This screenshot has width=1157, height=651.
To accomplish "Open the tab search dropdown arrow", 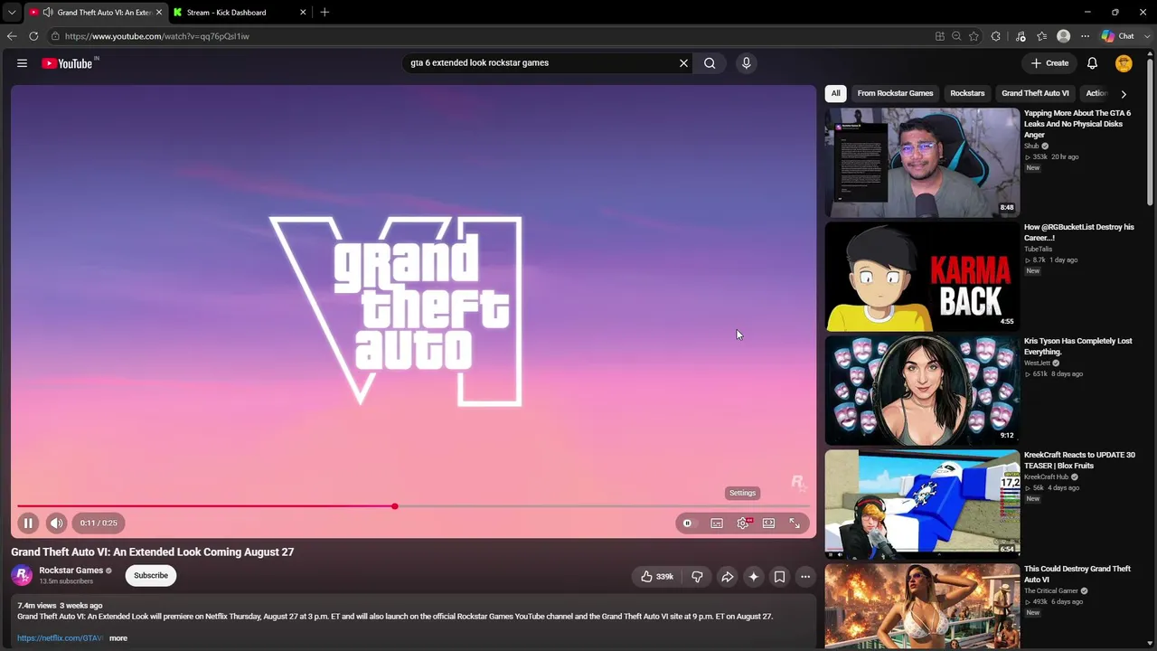I will click(x=12, y=13).
